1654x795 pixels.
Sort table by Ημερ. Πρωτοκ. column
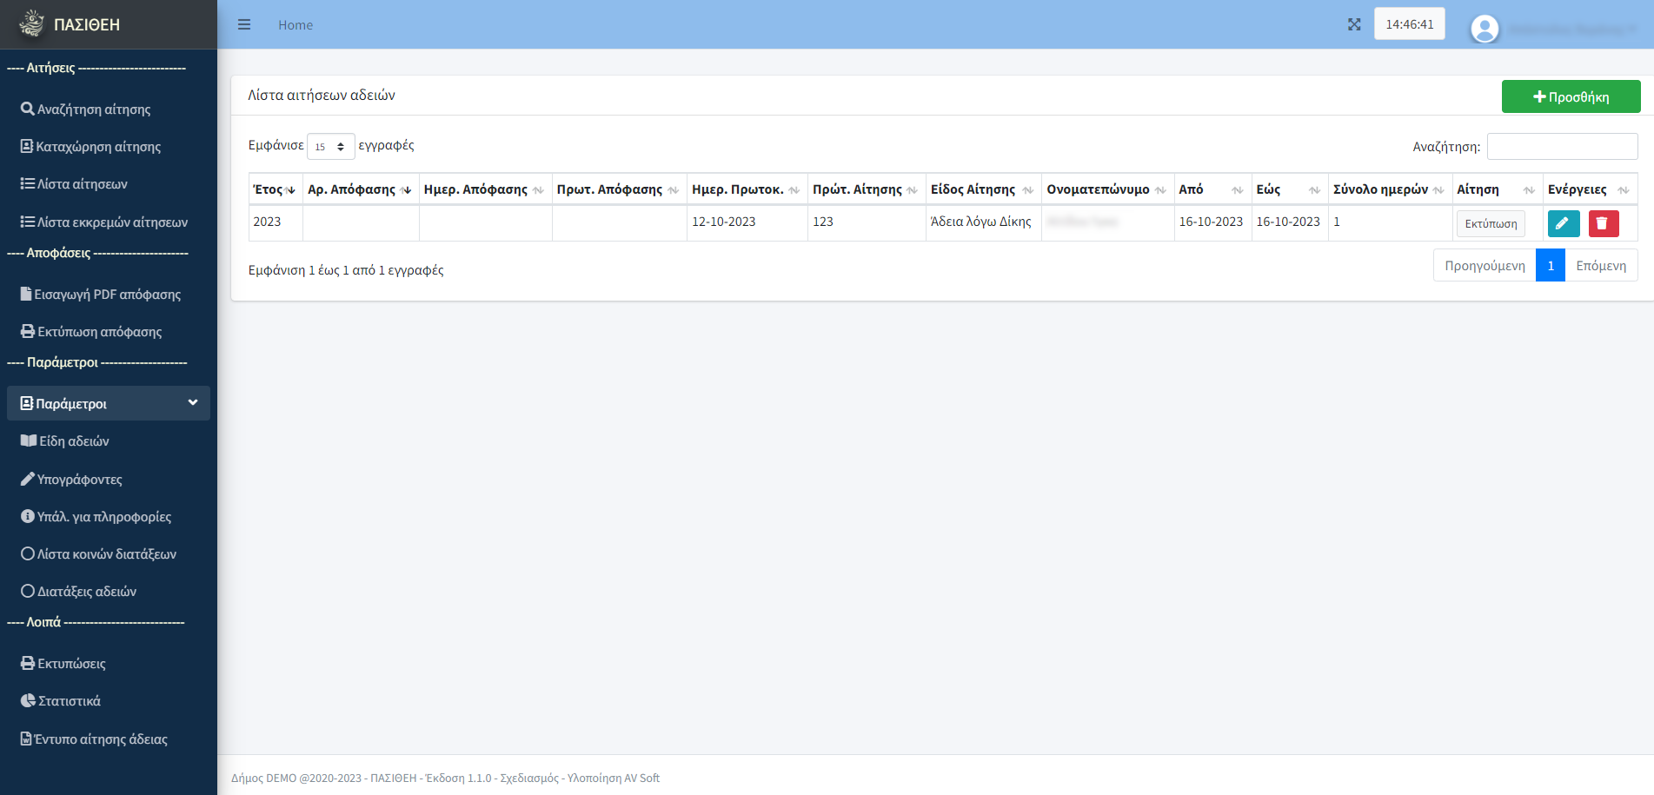click(x=747, y=189)
